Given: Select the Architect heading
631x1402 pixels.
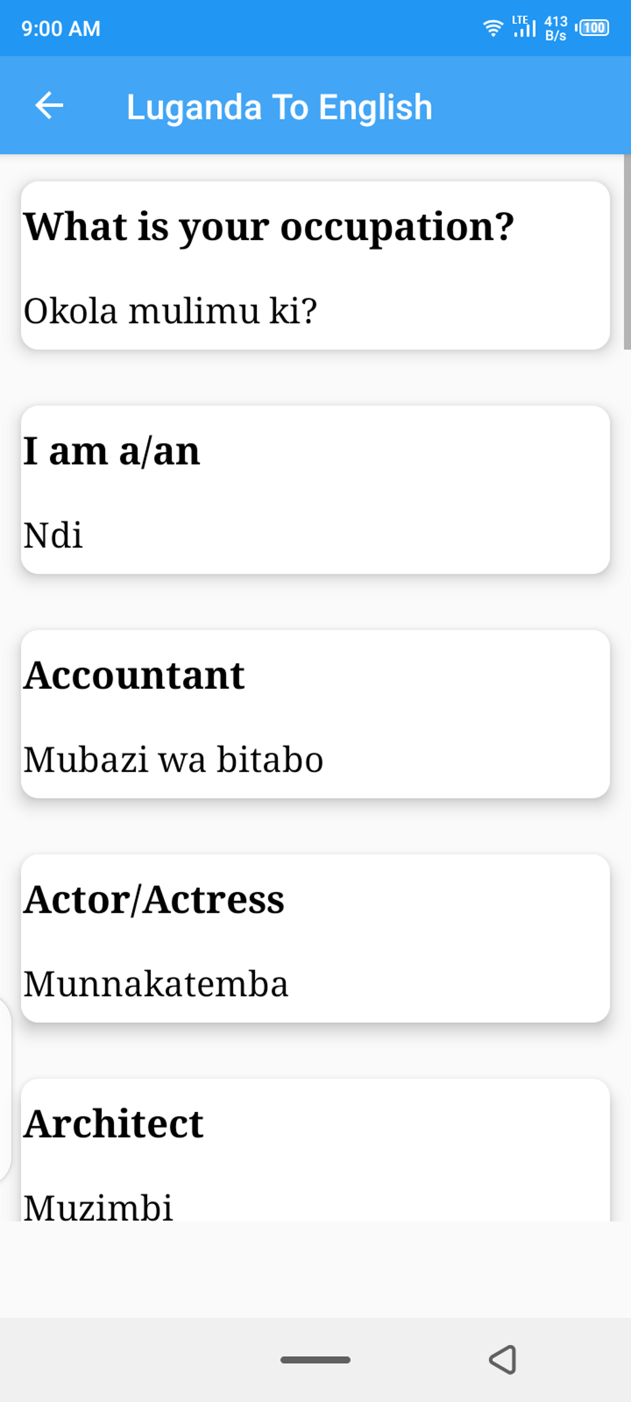Looking at the screenshot, I should point(114,1123).
